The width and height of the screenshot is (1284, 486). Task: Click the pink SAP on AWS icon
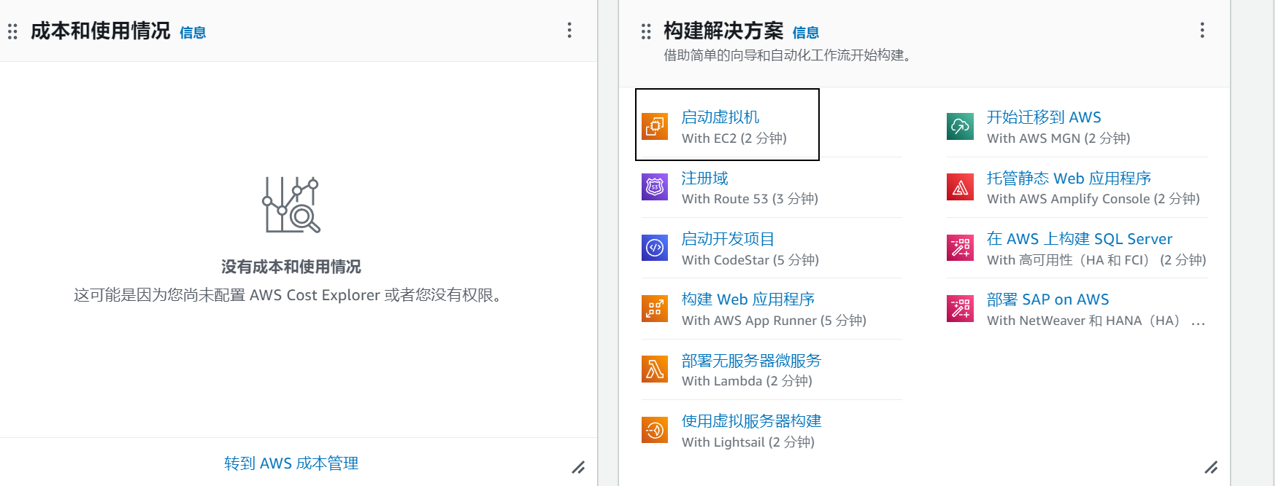pos(960,308)
